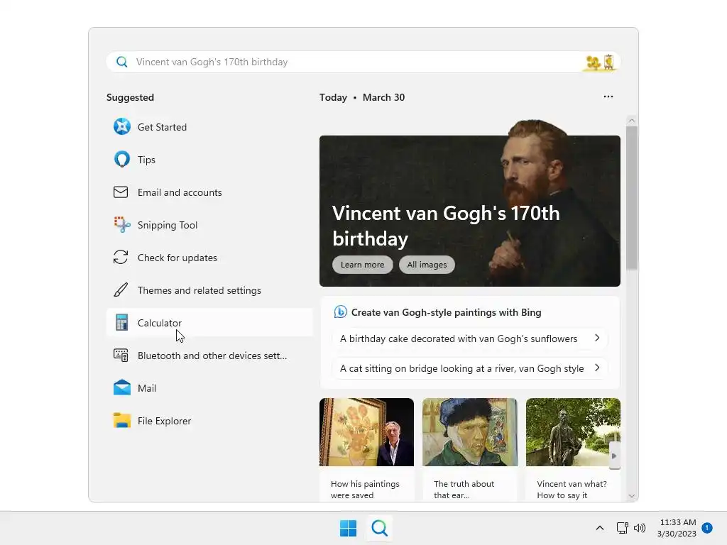Click the scroll-down arrow of results pane
Image resolution: width=727 pixels, height=545 pixels.
point(631,495)
